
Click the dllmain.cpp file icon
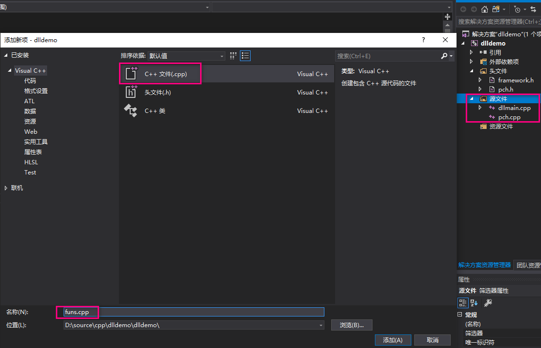492,108
